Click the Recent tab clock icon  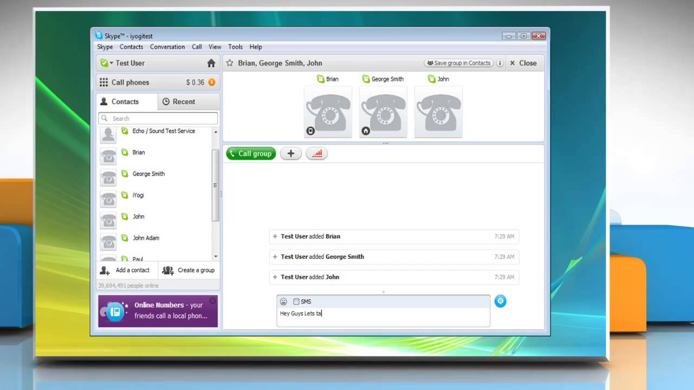(x=166, y=102)
